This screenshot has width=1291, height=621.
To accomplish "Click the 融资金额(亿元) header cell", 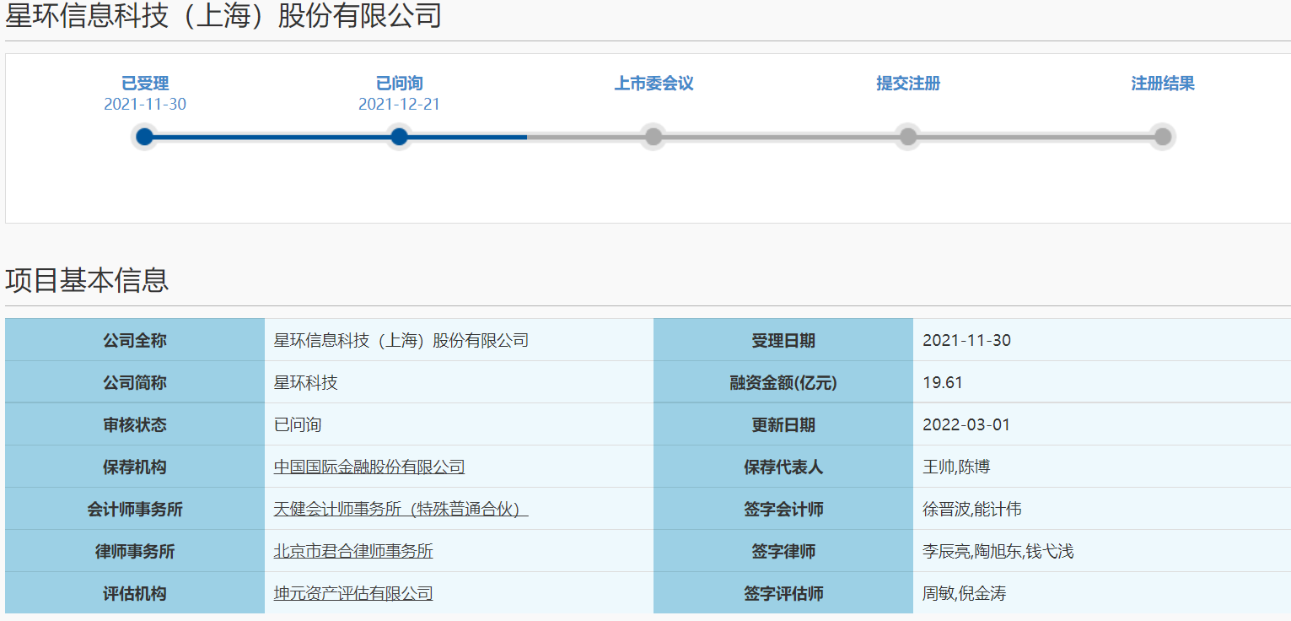I will (783, 382).
